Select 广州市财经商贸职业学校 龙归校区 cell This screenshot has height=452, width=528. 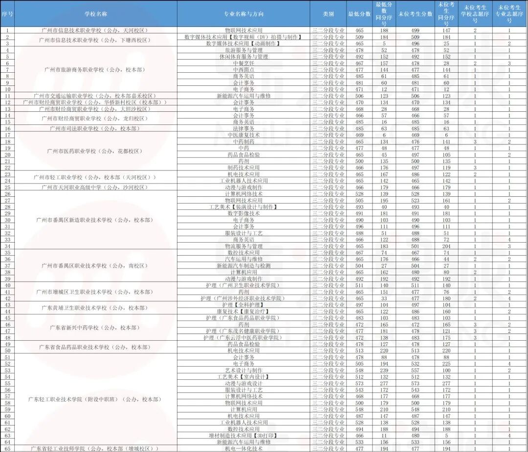[x=96, y=119]
